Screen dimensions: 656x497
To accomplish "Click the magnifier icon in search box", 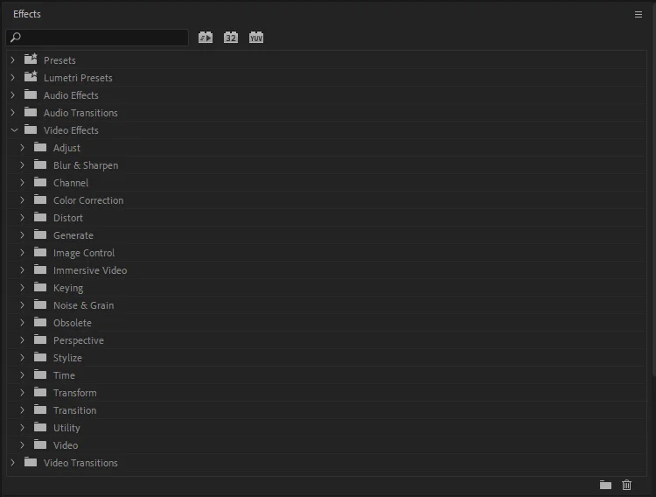I will (x=16, y=38).
